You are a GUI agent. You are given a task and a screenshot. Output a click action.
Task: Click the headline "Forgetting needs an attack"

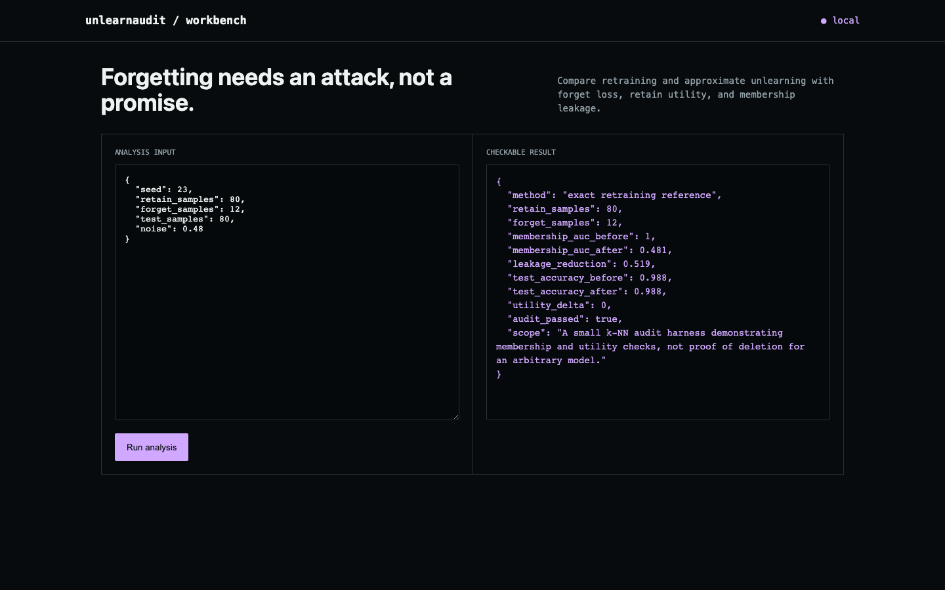pos(276,90)
